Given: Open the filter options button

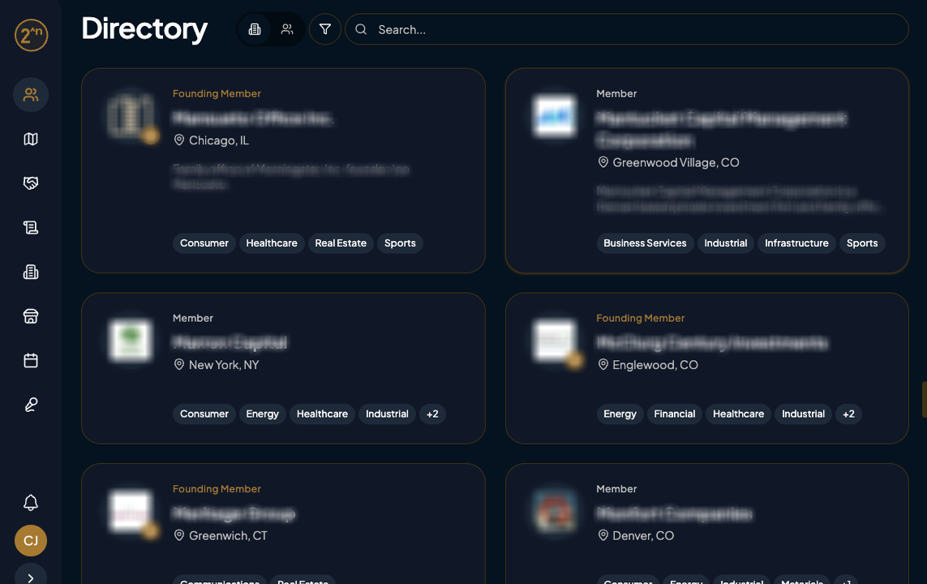Looking at the screenshot, I should point(325,29).
